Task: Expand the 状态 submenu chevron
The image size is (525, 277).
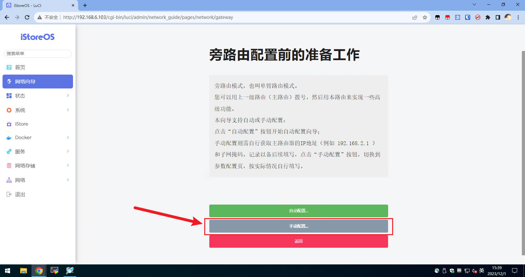Action: point(68,95)
